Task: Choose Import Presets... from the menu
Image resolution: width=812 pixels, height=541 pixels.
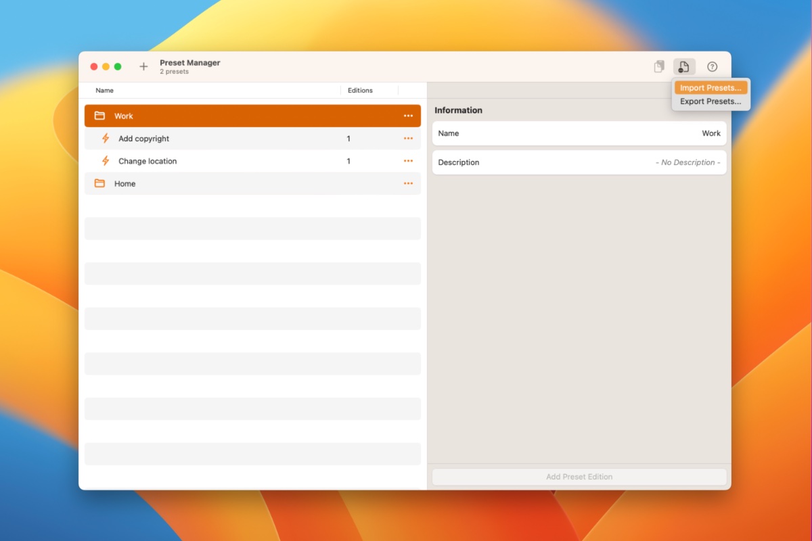Action: click(x=710, y=88)
